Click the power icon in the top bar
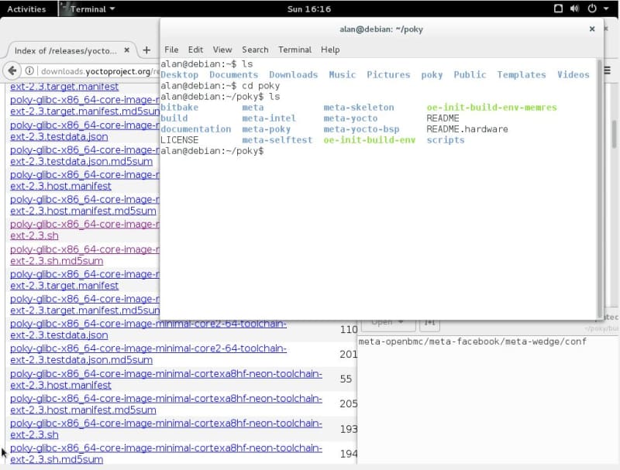This screenshot has width=620, height=470. [592, 9]
